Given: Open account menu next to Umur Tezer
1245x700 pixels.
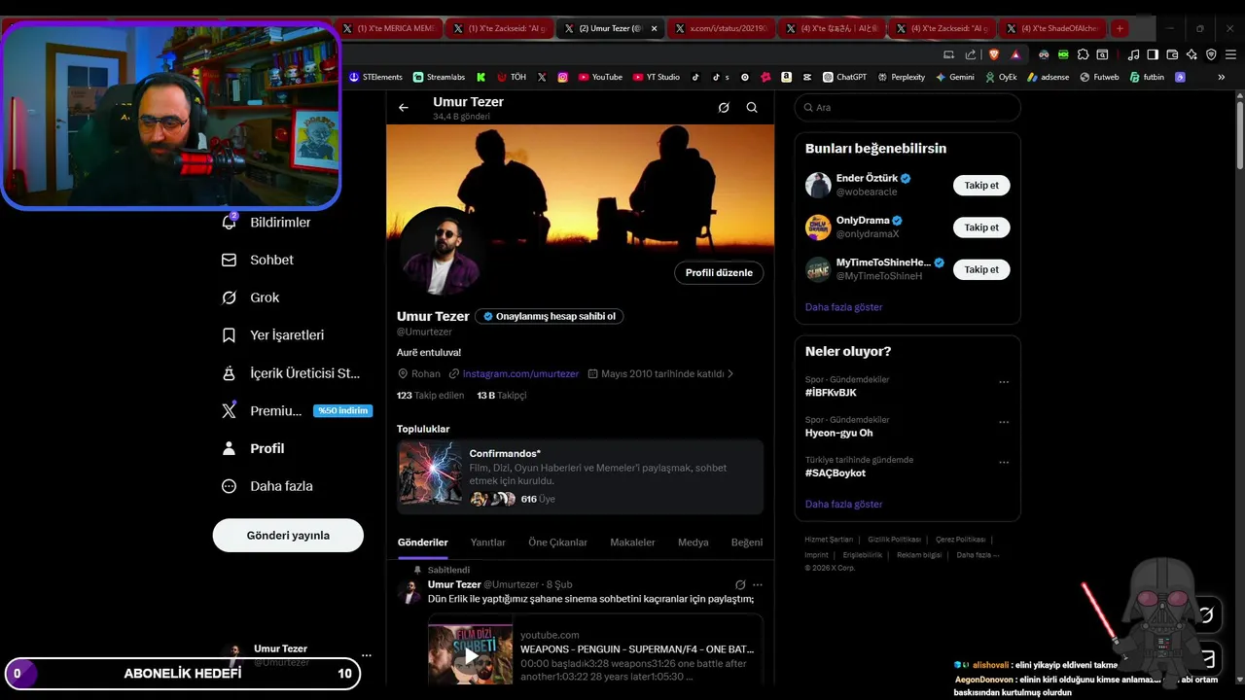Looking at the screenshot, I should [366, 655].
